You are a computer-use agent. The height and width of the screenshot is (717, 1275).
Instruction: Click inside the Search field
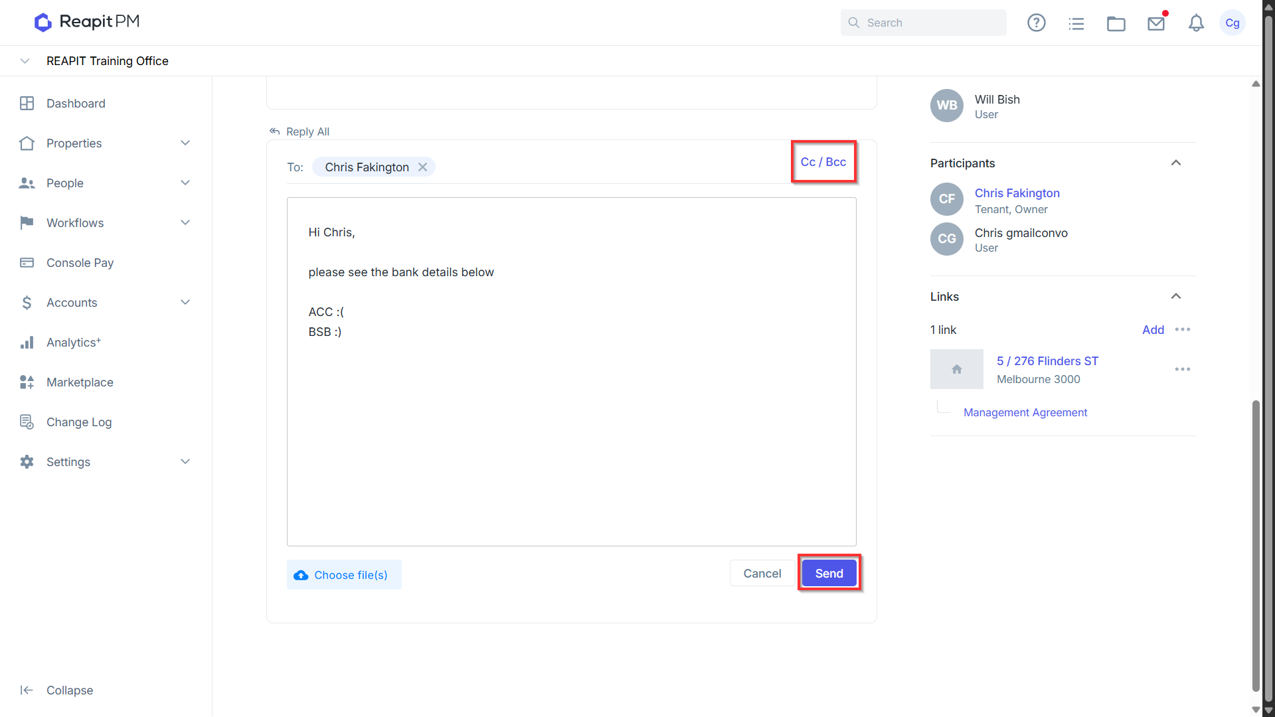[923, 23]
